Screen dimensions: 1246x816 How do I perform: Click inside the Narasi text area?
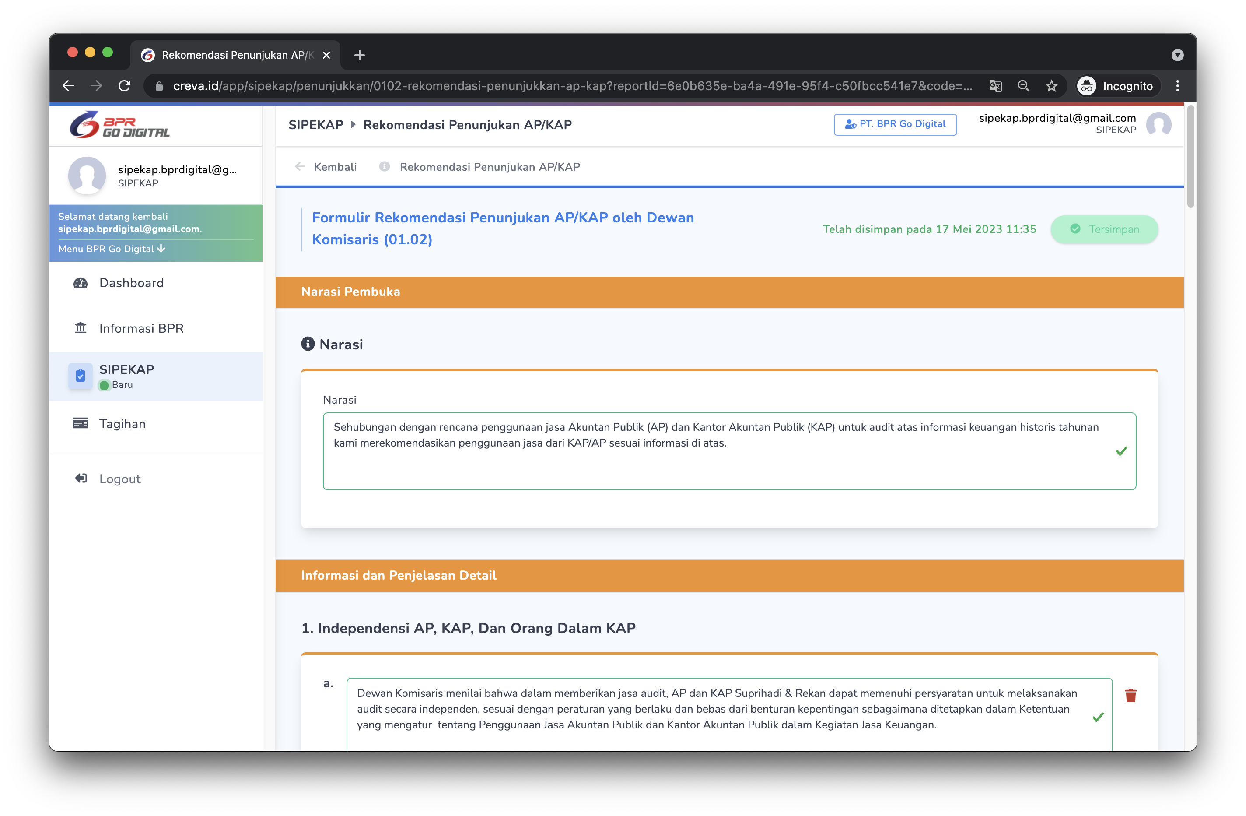click(x=729, y=451)
